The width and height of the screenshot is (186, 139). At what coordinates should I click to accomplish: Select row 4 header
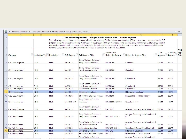[6, 61]
